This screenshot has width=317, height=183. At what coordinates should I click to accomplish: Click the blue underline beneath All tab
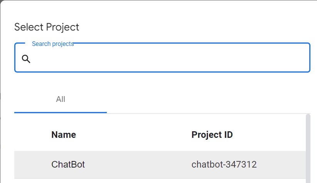(x=61, y=112)
